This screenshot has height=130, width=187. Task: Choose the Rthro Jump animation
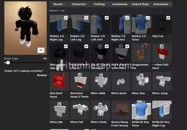pos(162,81)
